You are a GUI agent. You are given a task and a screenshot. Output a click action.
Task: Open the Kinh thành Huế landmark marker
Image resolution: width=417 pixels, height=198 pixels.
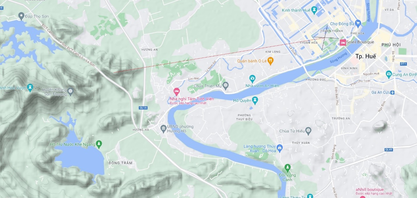(314, 10)
